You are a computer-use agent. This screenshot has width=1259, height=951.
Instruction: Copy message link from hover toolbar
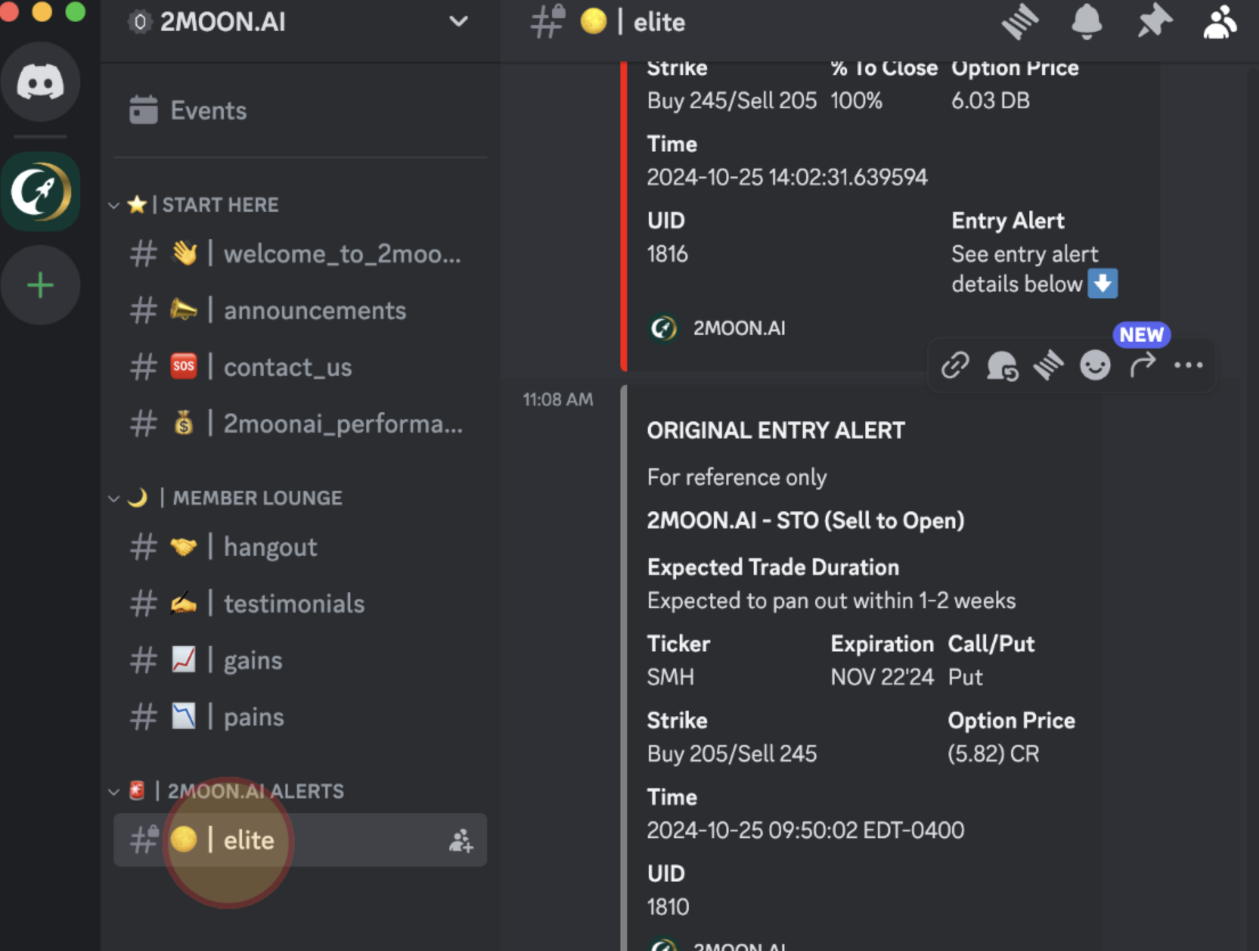click(x=955, y=366)
